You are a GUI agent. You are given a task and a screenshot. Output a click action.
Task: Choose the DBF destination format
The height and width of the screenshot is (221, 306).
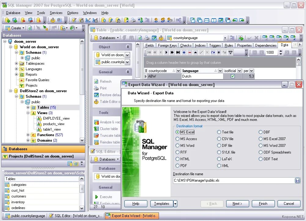click(x=264, y=132)
